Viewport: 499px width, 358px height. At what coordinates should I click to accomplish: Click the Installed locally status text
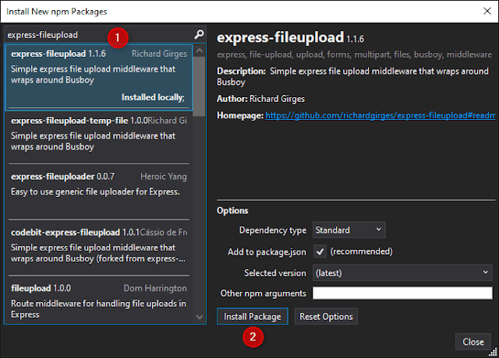coord(153,97)
